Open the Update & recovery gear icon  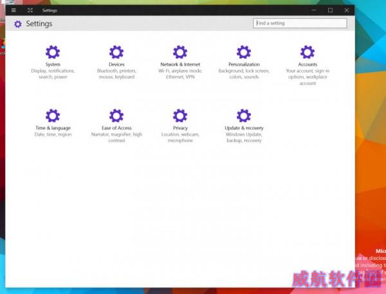click(x=244, y=116)
